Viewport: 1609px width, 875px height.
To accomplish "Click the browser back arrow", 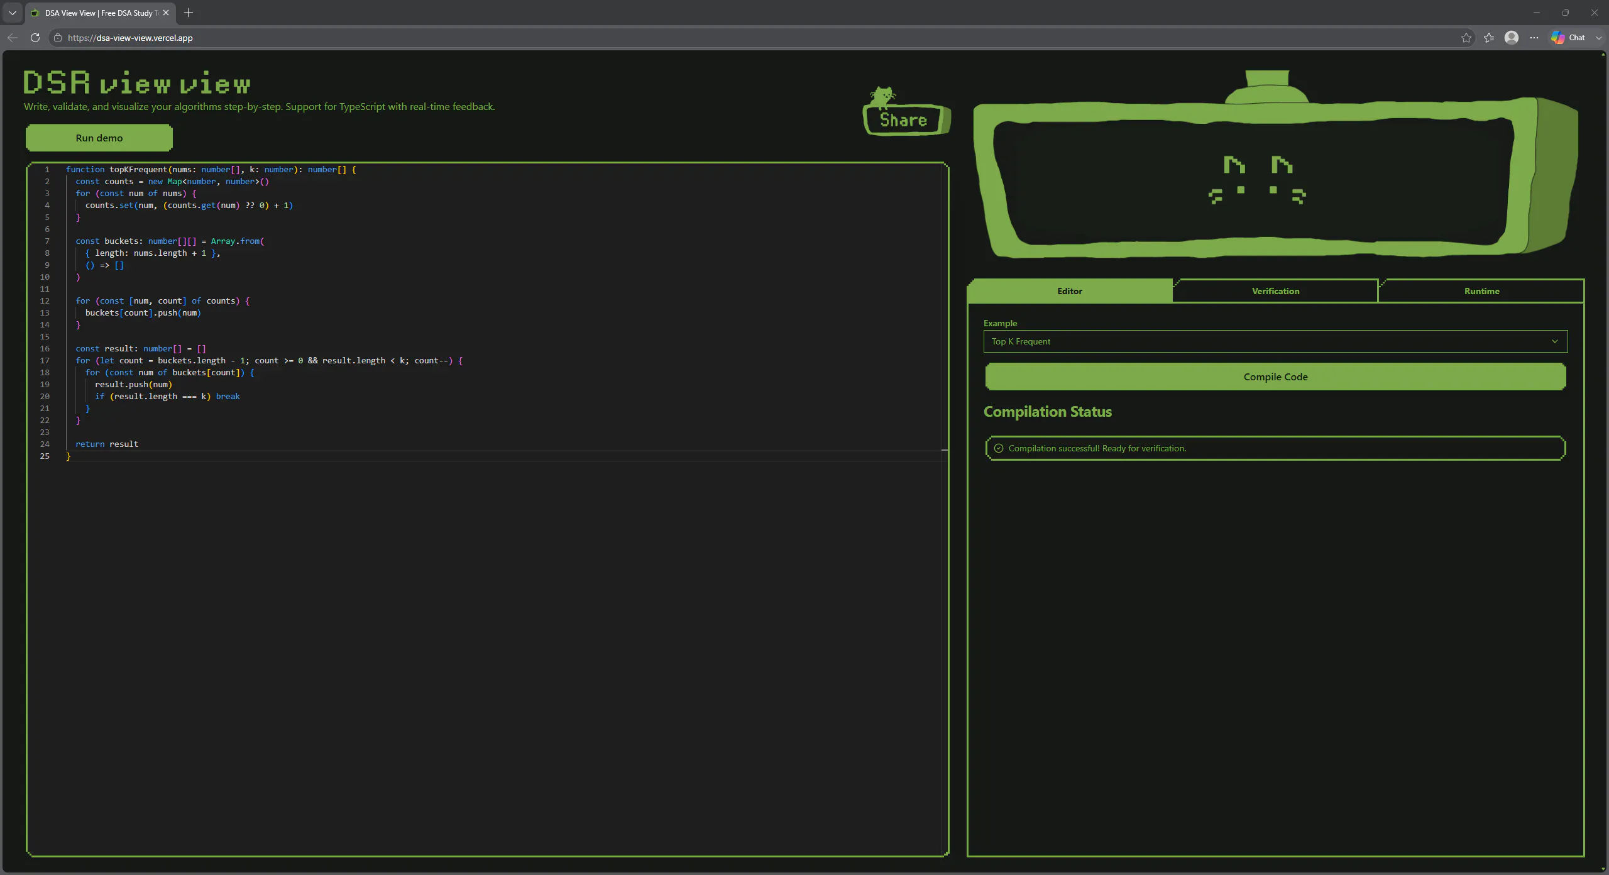I will [x=13, y=38].
